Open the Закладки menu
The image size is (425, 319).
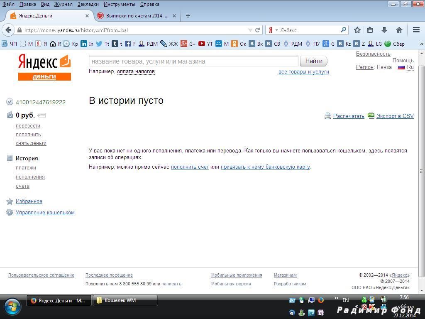[88, 4]
